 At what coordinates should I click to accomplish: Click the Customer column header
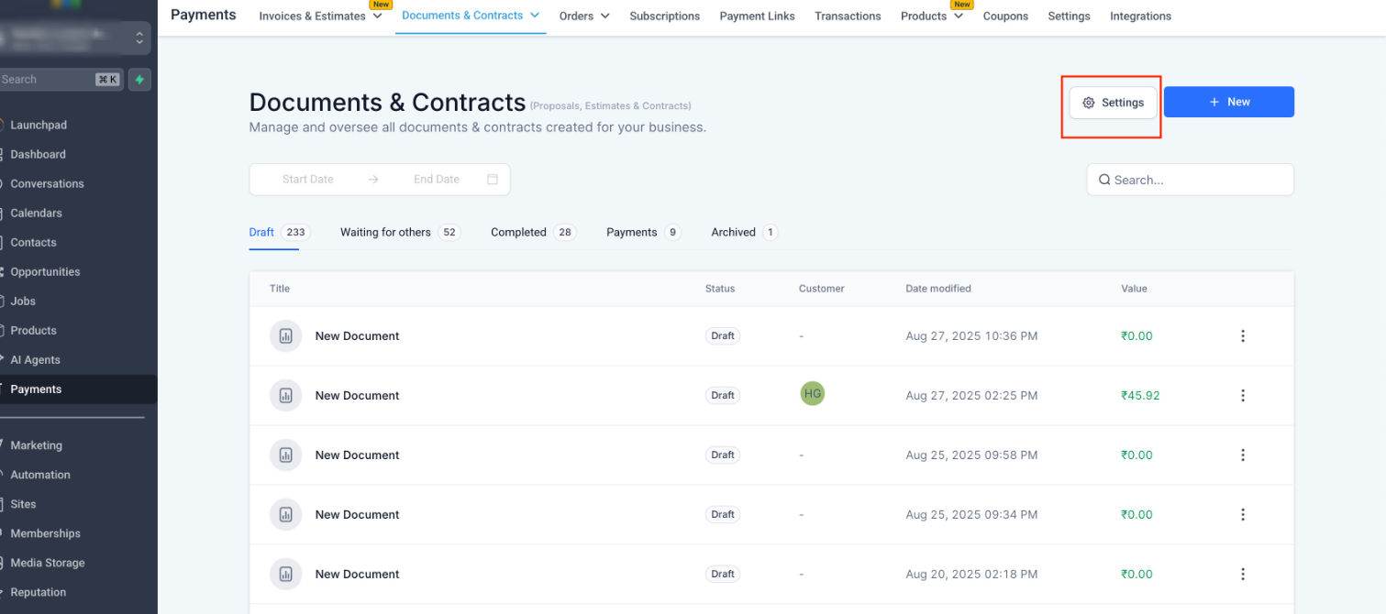coord(822,289)
